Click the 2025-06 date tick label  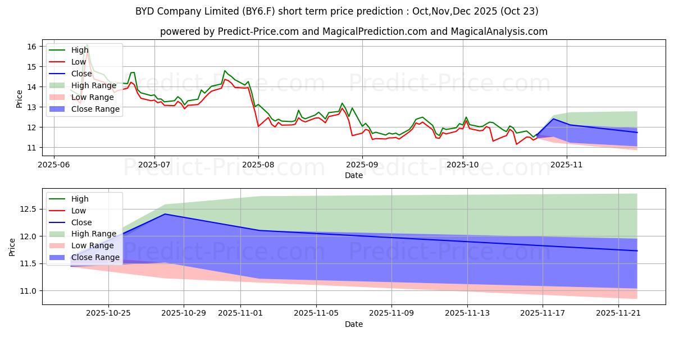pyautogui.click(x=54, y=166)
